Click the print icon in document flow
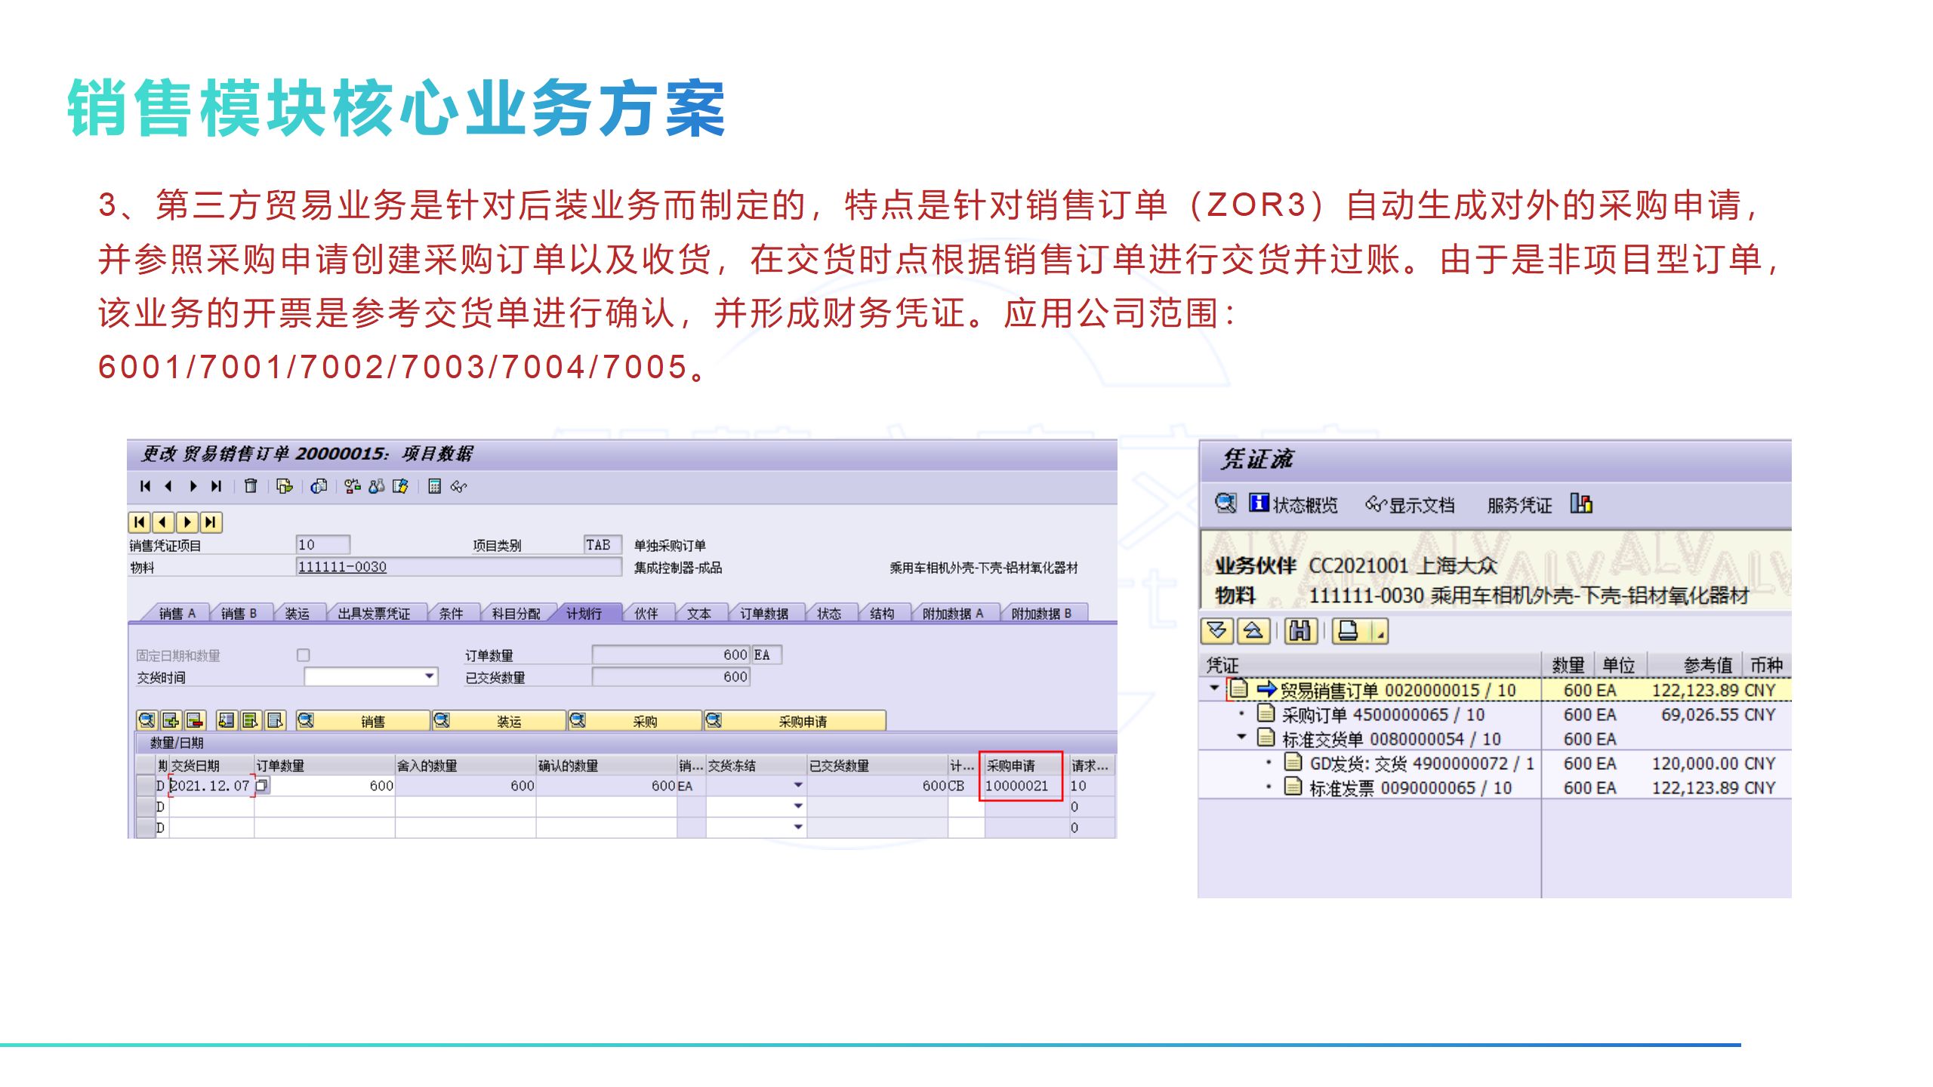Viewport: 1933px width, 1087px height. 1348,630
